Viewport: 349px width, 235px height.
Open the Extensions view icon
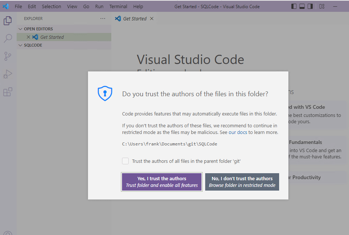click(8, 92)
